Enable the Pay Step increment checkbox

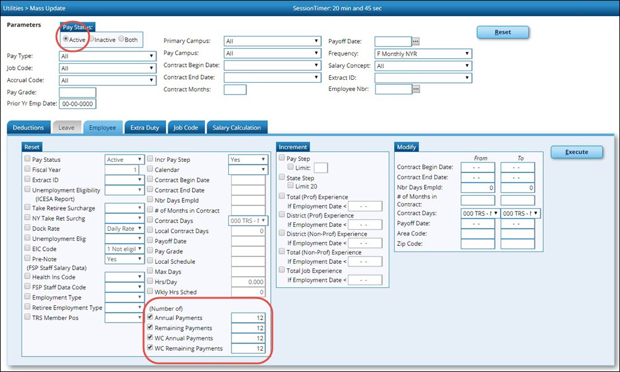point(282,159)
